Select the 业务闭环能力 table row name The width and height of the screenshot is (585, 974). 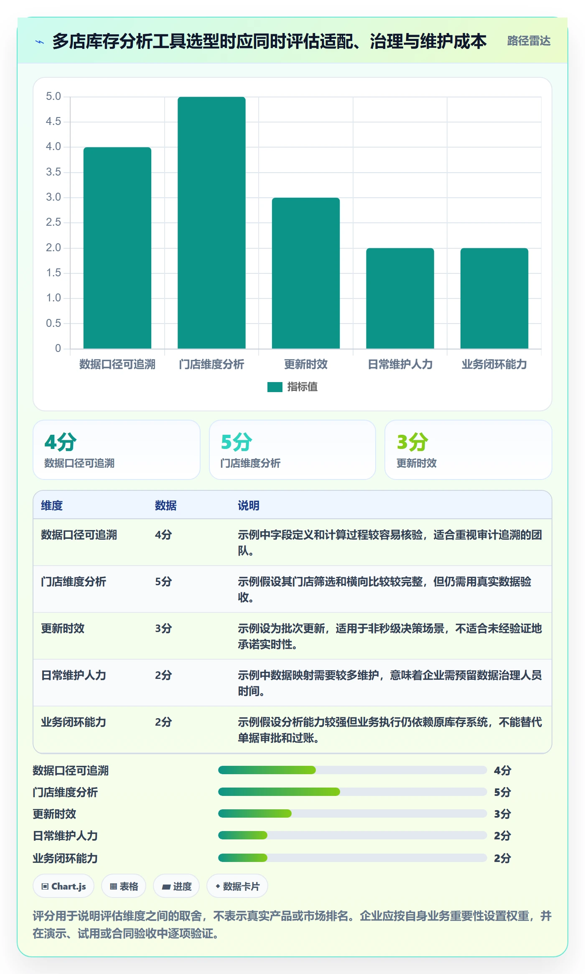pos(74,722)
